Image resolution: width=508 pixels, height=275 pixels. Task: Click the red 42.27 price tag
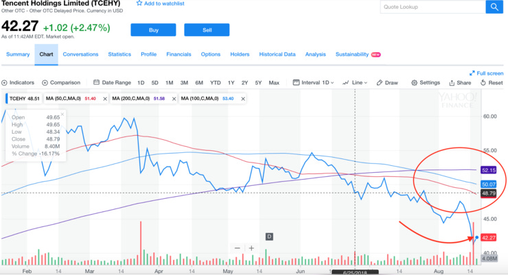(489, 238)
